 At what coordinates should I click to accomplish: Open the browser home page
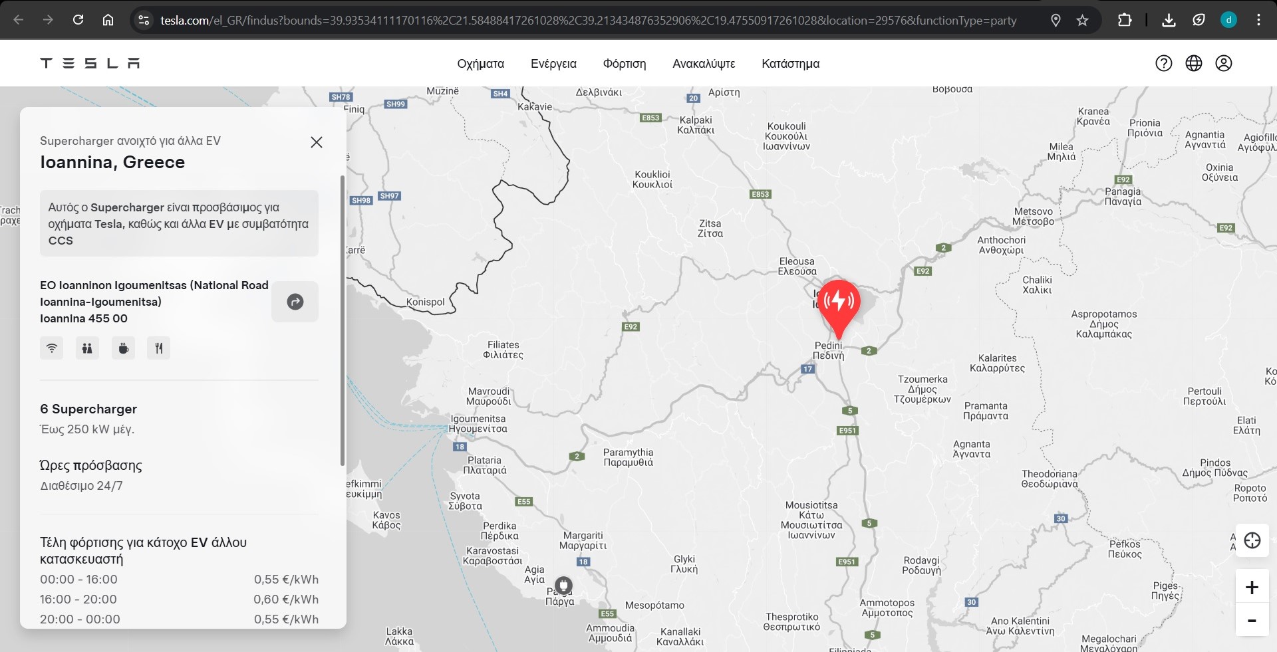(108, 20)
